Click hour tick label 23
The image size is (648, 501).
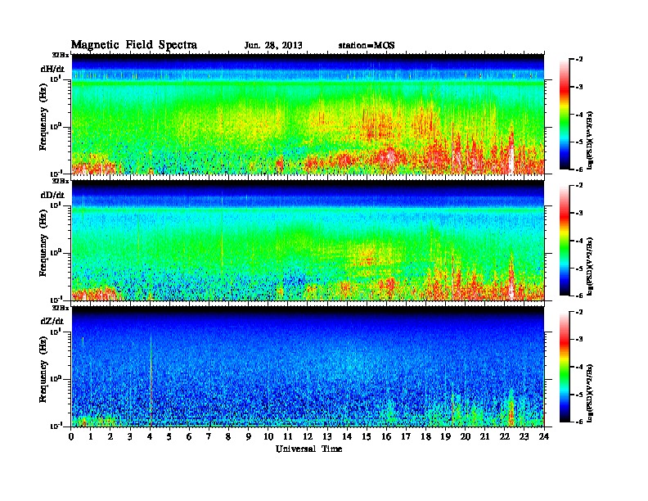click(x=524, y=437)
